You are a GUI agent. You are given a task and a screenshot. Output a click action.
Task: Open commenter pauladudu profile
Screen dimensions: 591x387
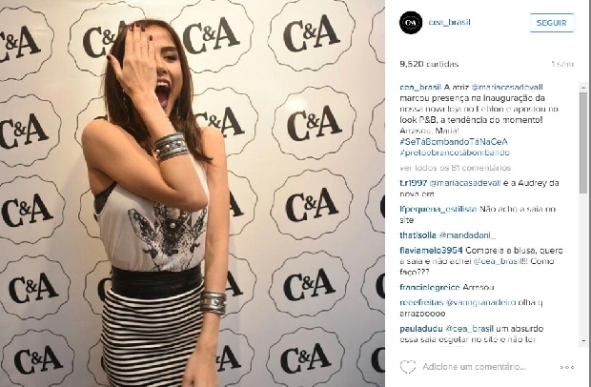pyautogui.click(x=421, y=329)
